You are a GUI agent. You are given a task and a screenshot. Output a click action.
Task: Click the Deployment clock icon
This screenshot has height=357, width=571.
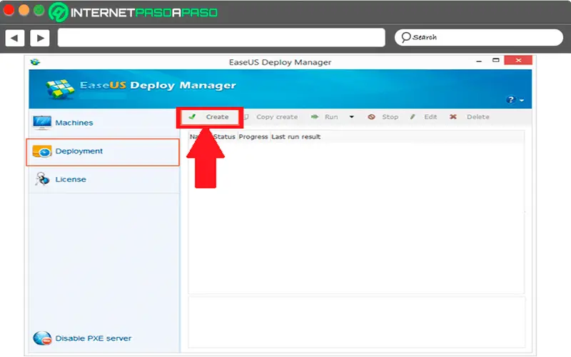click(x=42, y=151)
